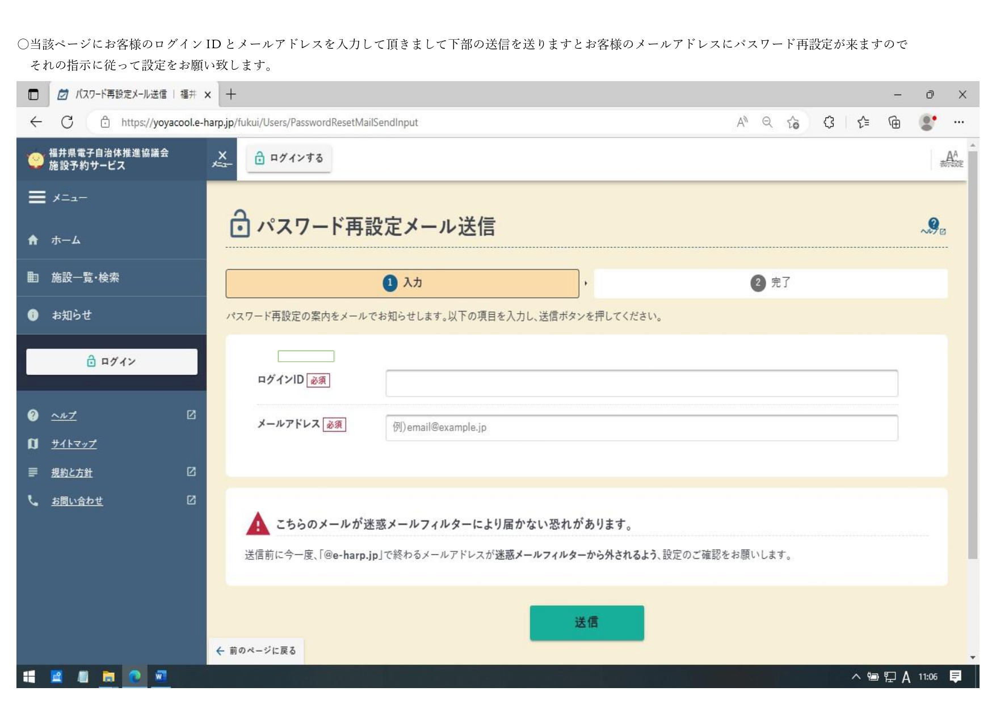Reload the page with refresh icon
The height and width of the screenshot is (704, 996).
coord(67,122)
